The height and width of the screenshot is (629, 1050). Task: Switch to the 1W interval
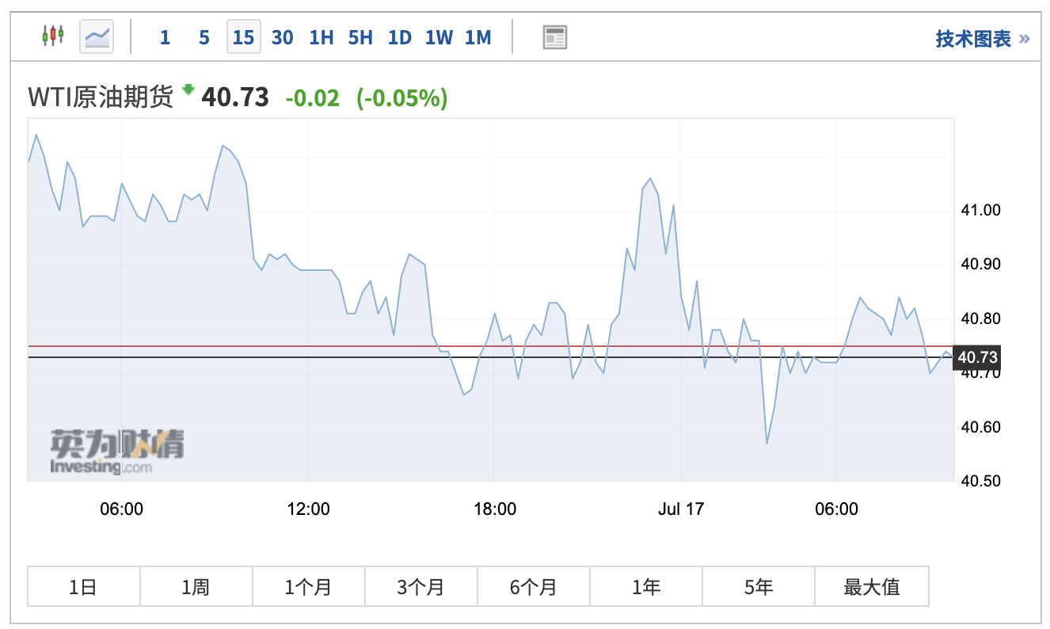[x=439, y=37]
